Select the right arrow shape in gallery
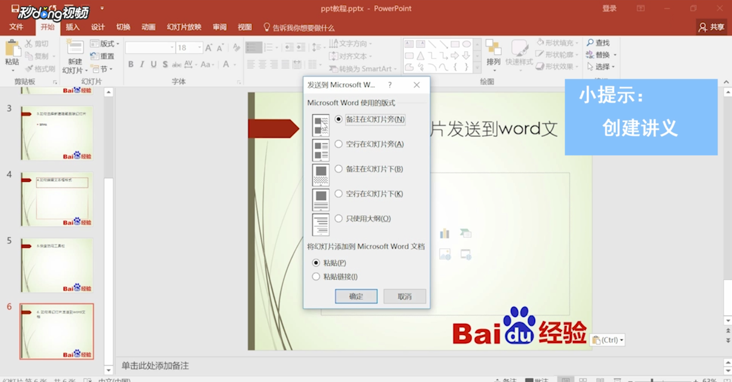The image size is (732, 382). pyautogui.click(x=455, y=56)
